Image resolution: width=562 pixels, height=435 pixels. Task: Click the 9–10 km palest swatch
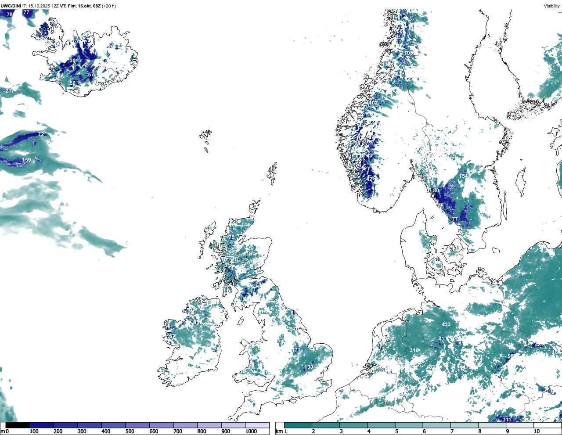click(x=519, y=425)
